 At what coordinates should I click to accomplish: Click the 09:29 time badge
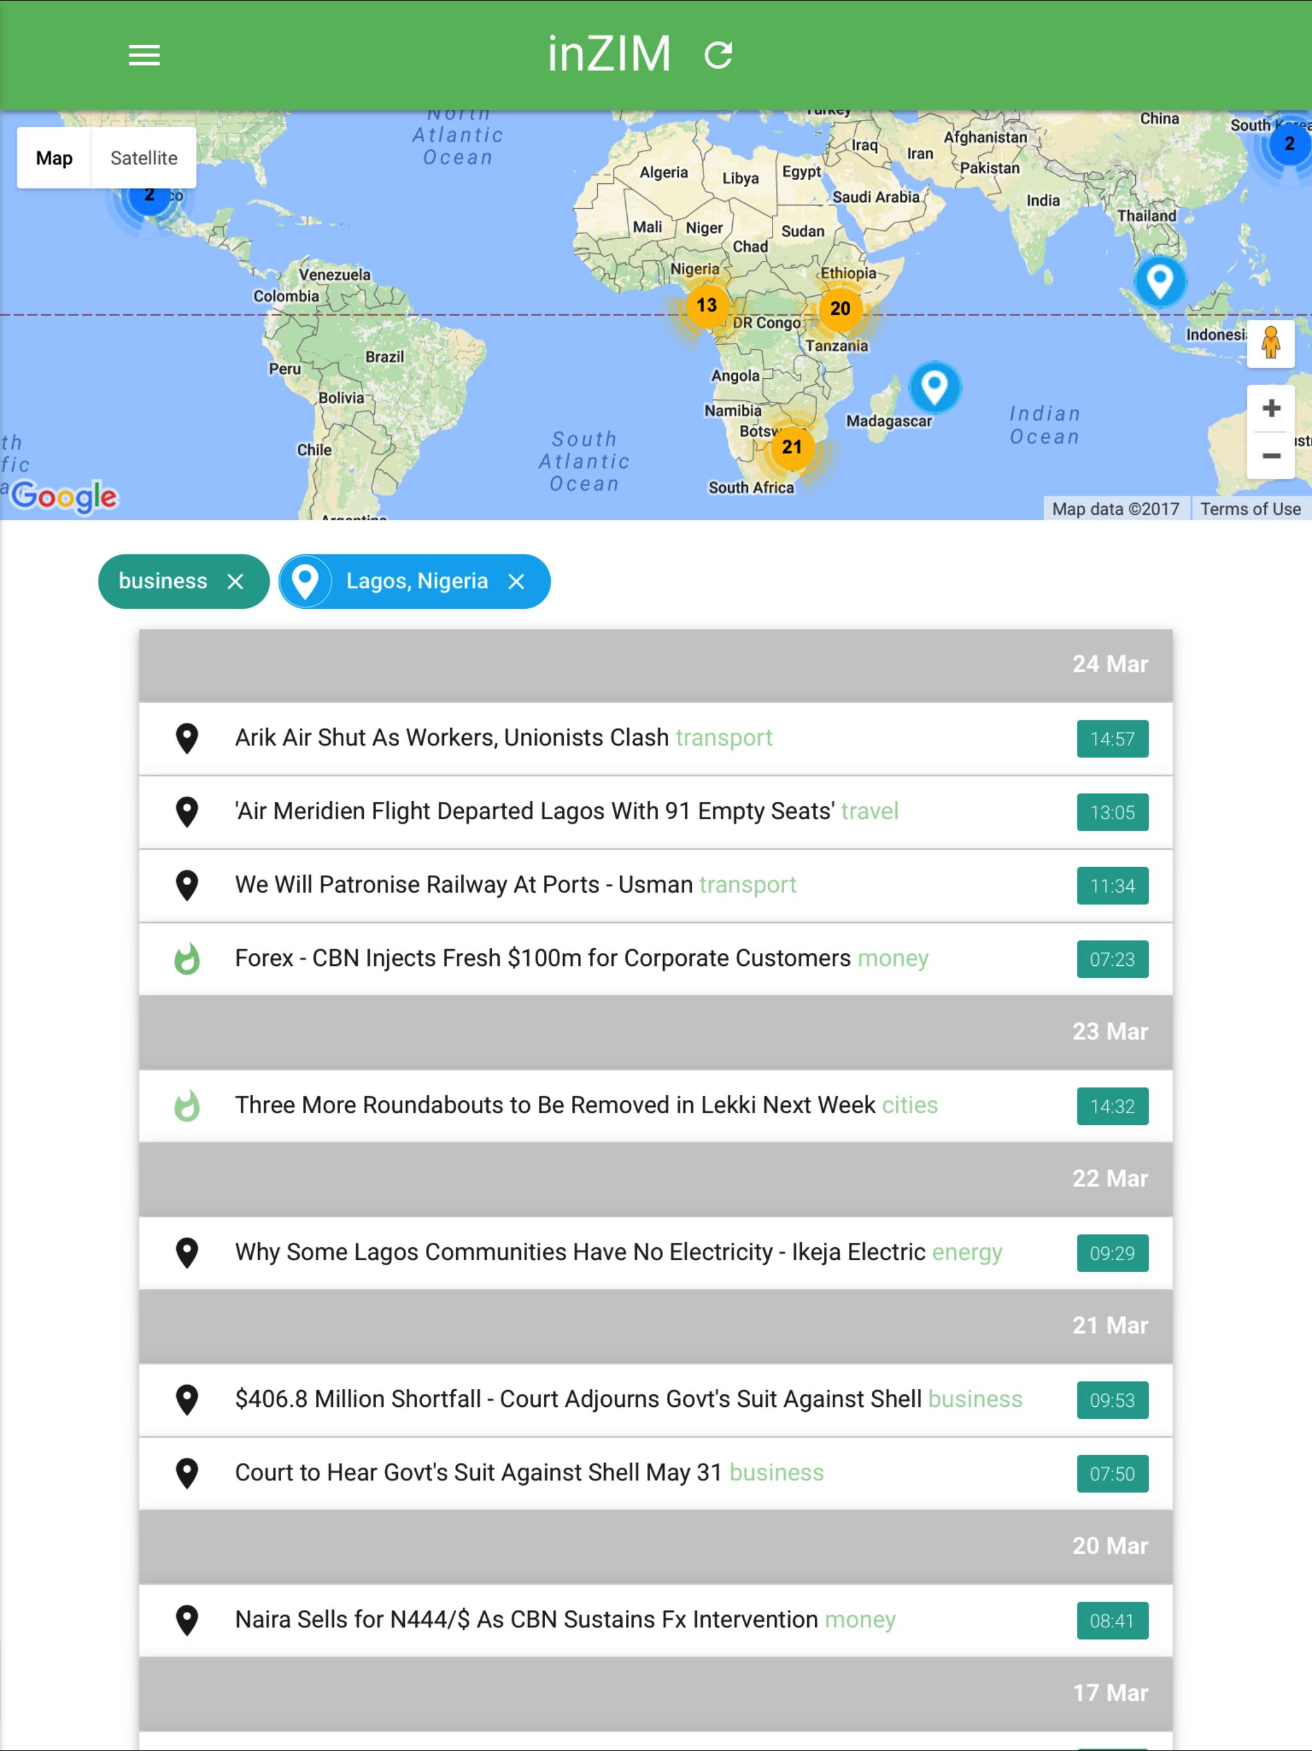[1111, 1254]
